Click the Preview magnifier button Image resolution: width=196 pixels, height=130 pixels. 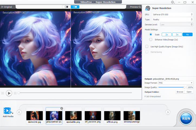tap(135, 7)
